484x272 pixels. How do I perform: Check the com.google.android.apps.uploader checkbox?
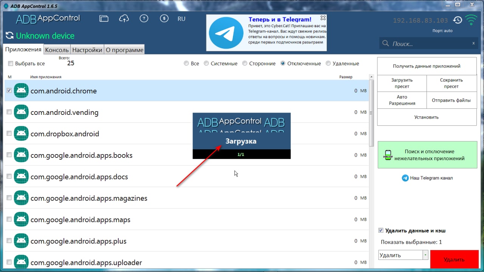[9, 263]
